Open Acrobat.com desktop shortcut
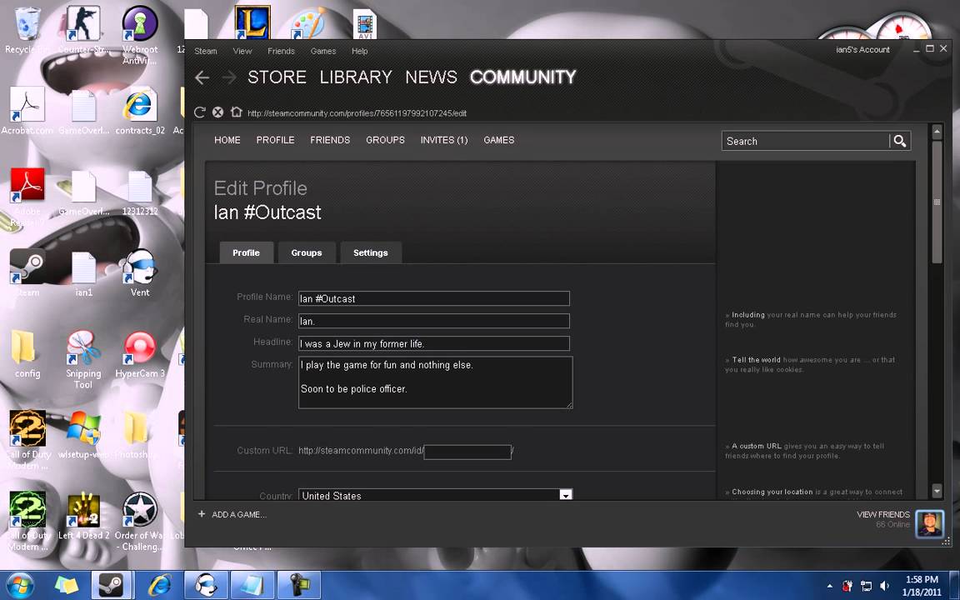 pyautogui.click(x=27, y=110)
